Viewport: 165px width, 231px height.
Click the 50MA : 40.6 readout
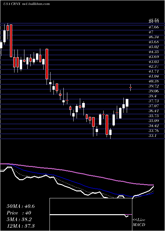20,206
